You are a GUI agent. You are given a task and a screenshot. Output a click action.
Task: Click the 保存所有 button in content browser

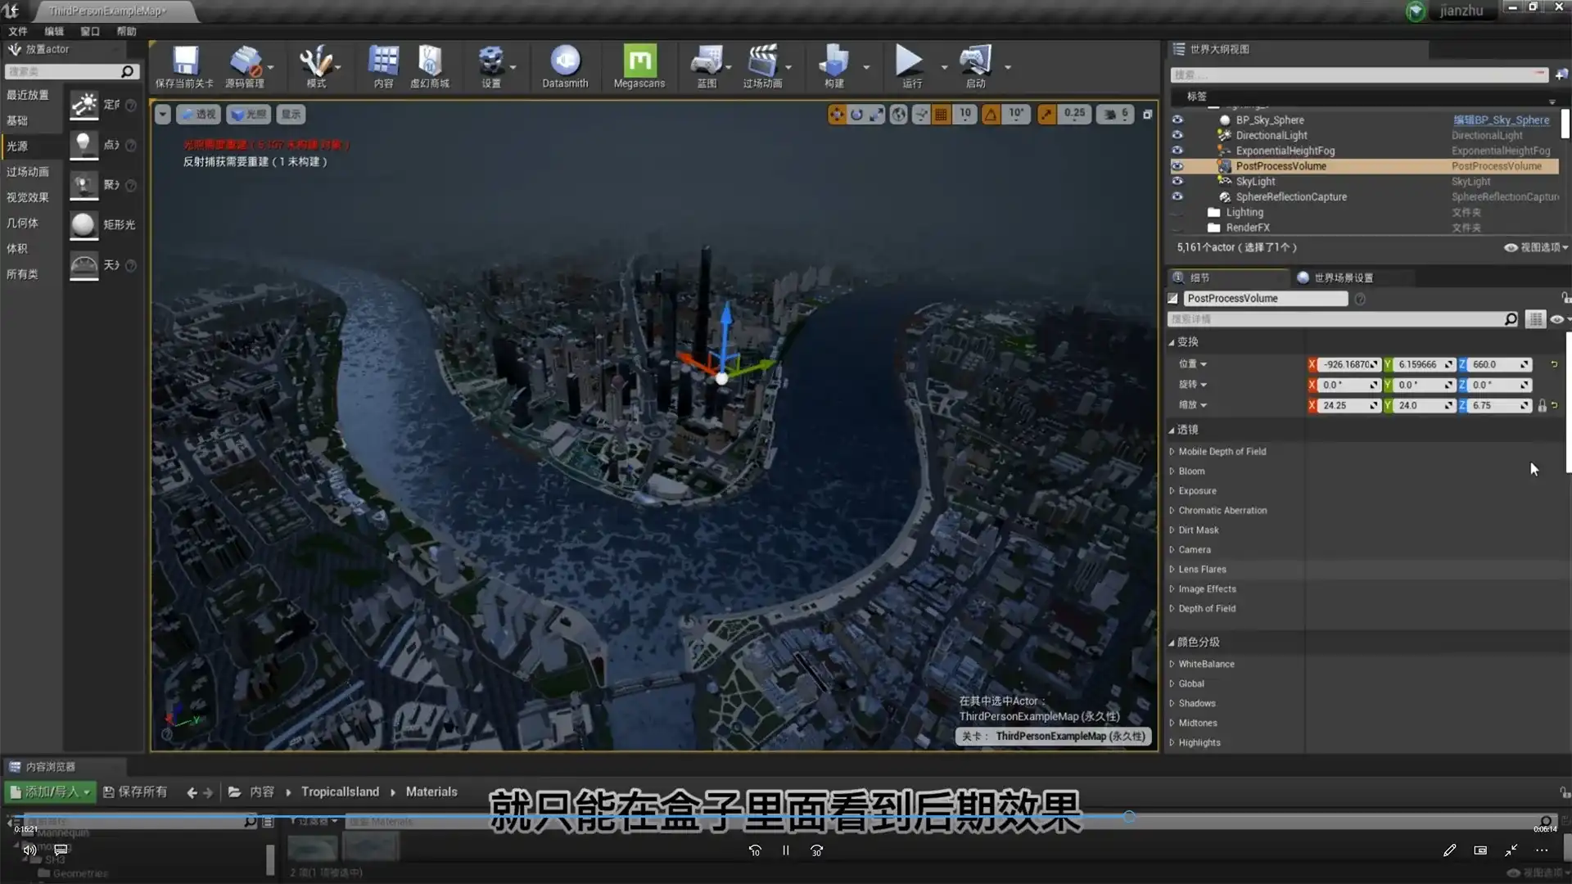click(135, 792)
